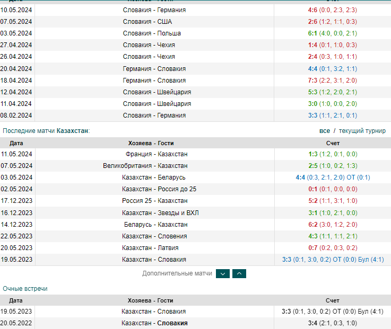
Task: Open Германия - Словакия match of 18.04.2024
Action: pyautogui.click(x=154, y=81)
